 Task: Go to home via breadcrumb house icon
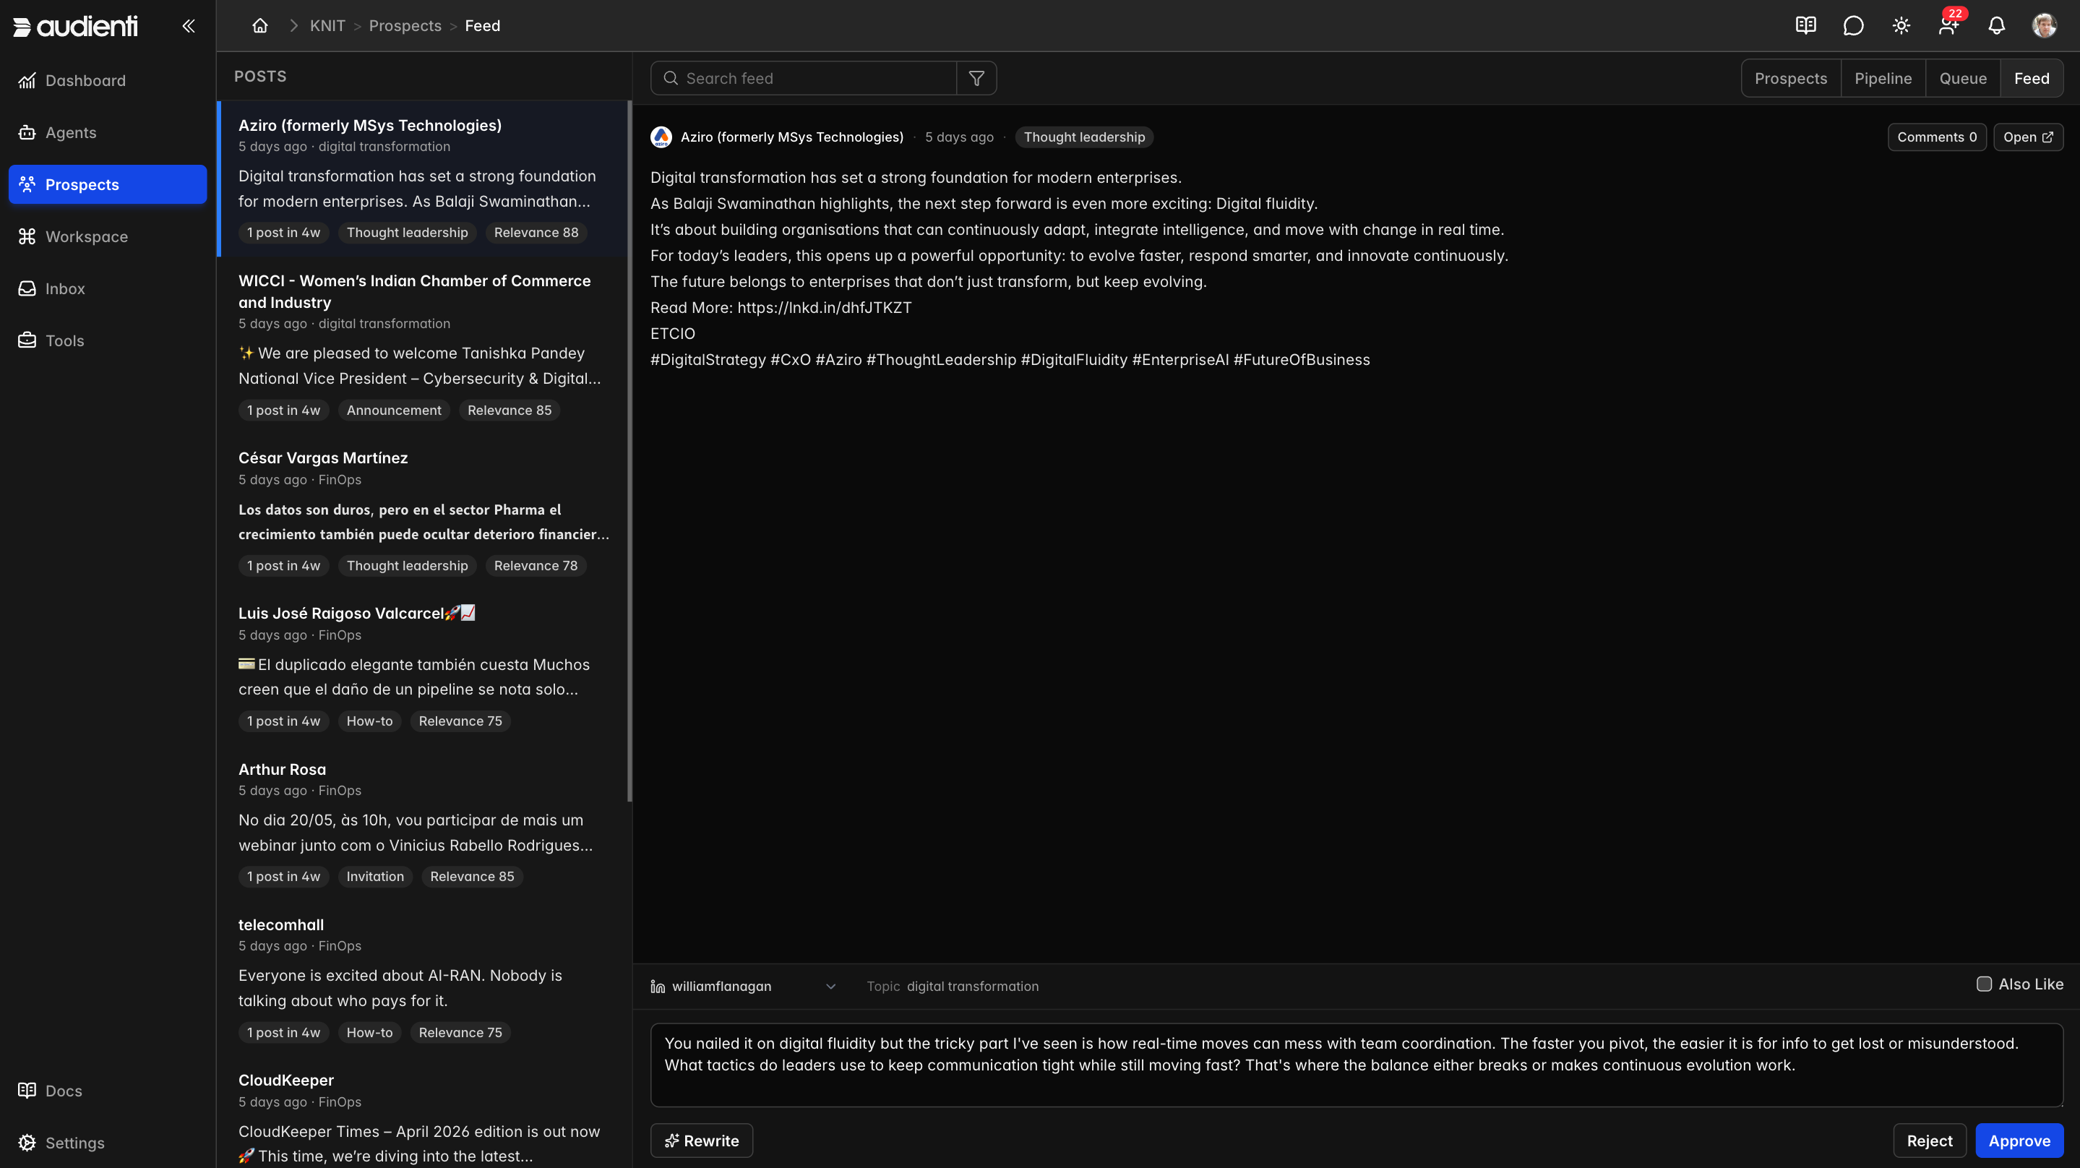point(260,26)
